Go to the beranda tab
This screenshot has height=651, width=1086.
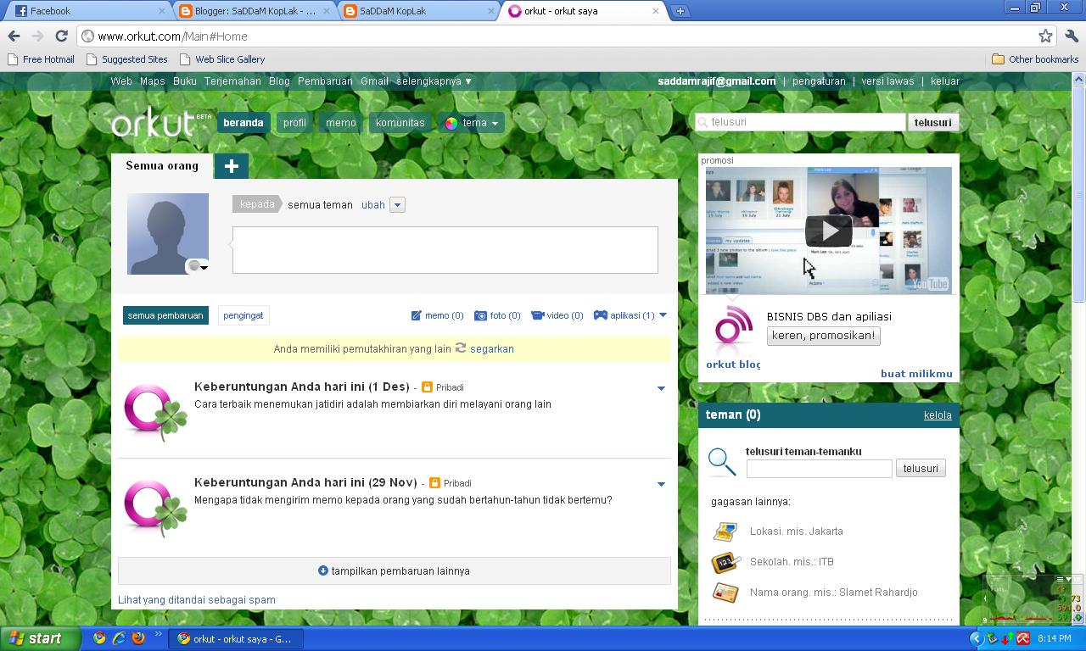pos(244,123)
